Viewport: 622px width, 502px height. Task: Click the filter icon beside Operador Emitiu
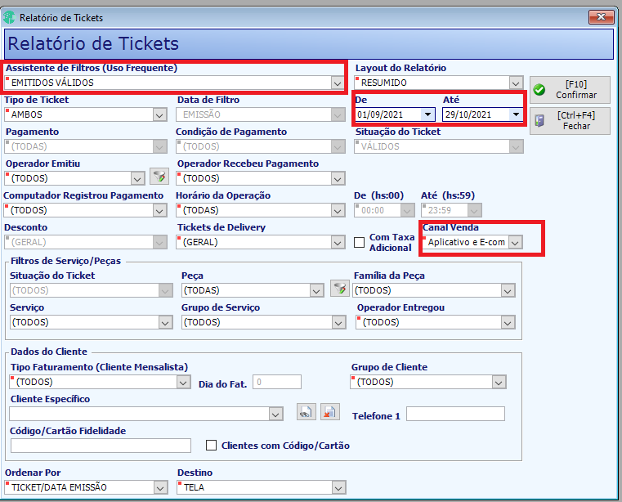click(x=159, y=177)
